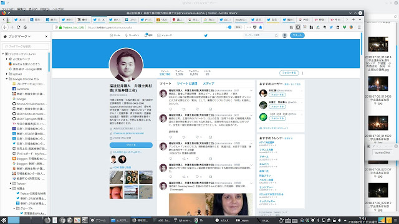The height and width of the screenshot is (224, 399).
Task: Click the reply icon under the first tweet
Action: click(170, 109)
